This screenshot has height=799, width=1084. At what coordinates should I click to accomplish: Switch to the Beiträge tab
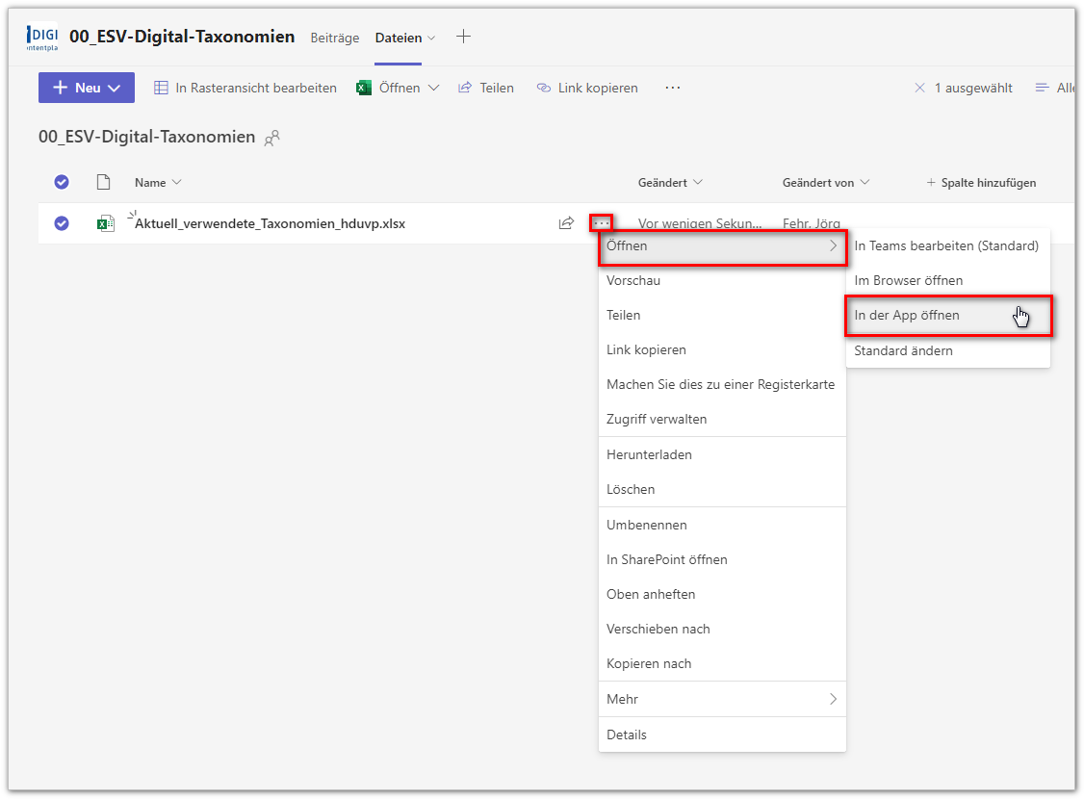click(x=334, y=38)
